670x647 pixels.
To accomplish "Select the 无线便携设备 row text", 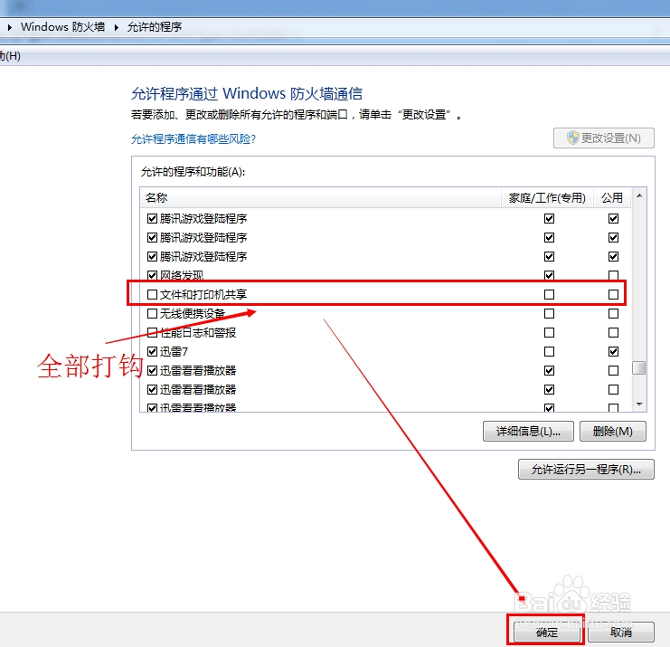I will 193,313.
